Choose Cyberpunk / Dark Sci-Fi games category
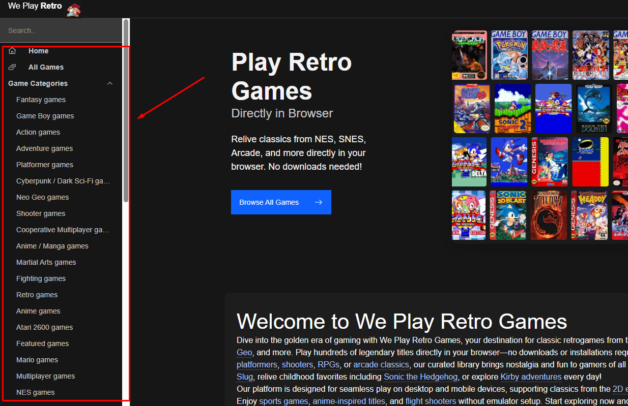The image size is (628, 406). [x=63, y=181]
